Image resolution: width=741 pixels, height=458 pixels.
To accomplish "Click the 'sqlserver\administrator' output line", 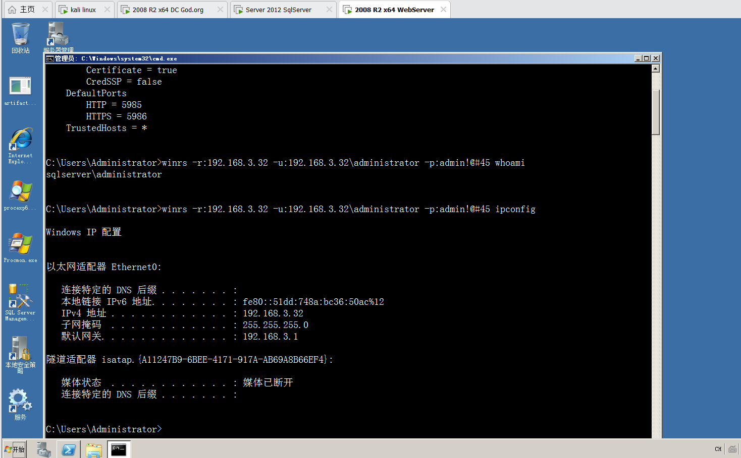I will coord(104,175).
